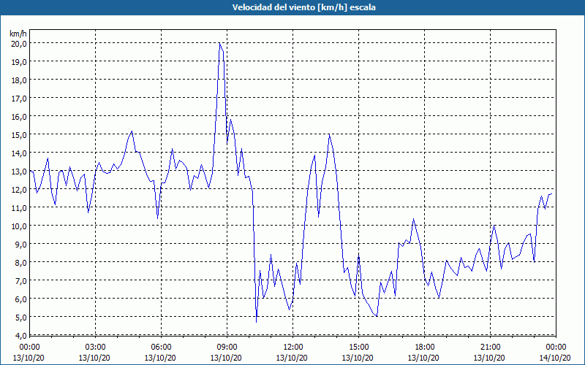Click the '14/10/20' date label
The width and height of the screenshot is (585, 365).
[x=555, y=358]
